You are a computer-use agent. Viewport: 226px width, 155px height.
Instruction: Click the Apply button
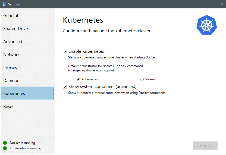point(205,146)
